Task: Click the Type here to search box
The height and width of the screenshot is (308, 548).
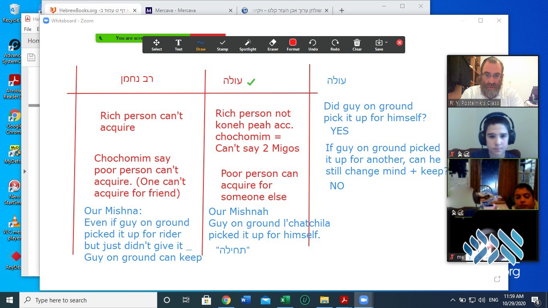Action: (88, 300)
